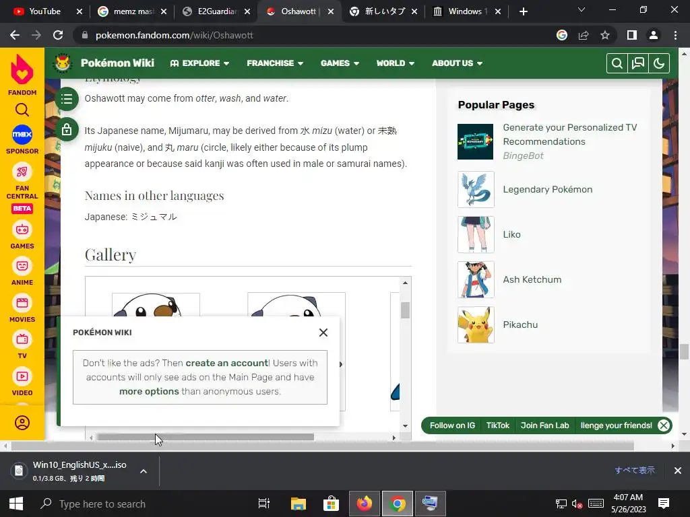Open tab search chevron in title bar
Viewport: 690px width, 517px height.
click(582, 9)
